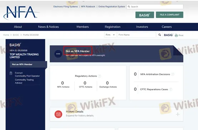Click the NFA Actions count

[63, 83]
